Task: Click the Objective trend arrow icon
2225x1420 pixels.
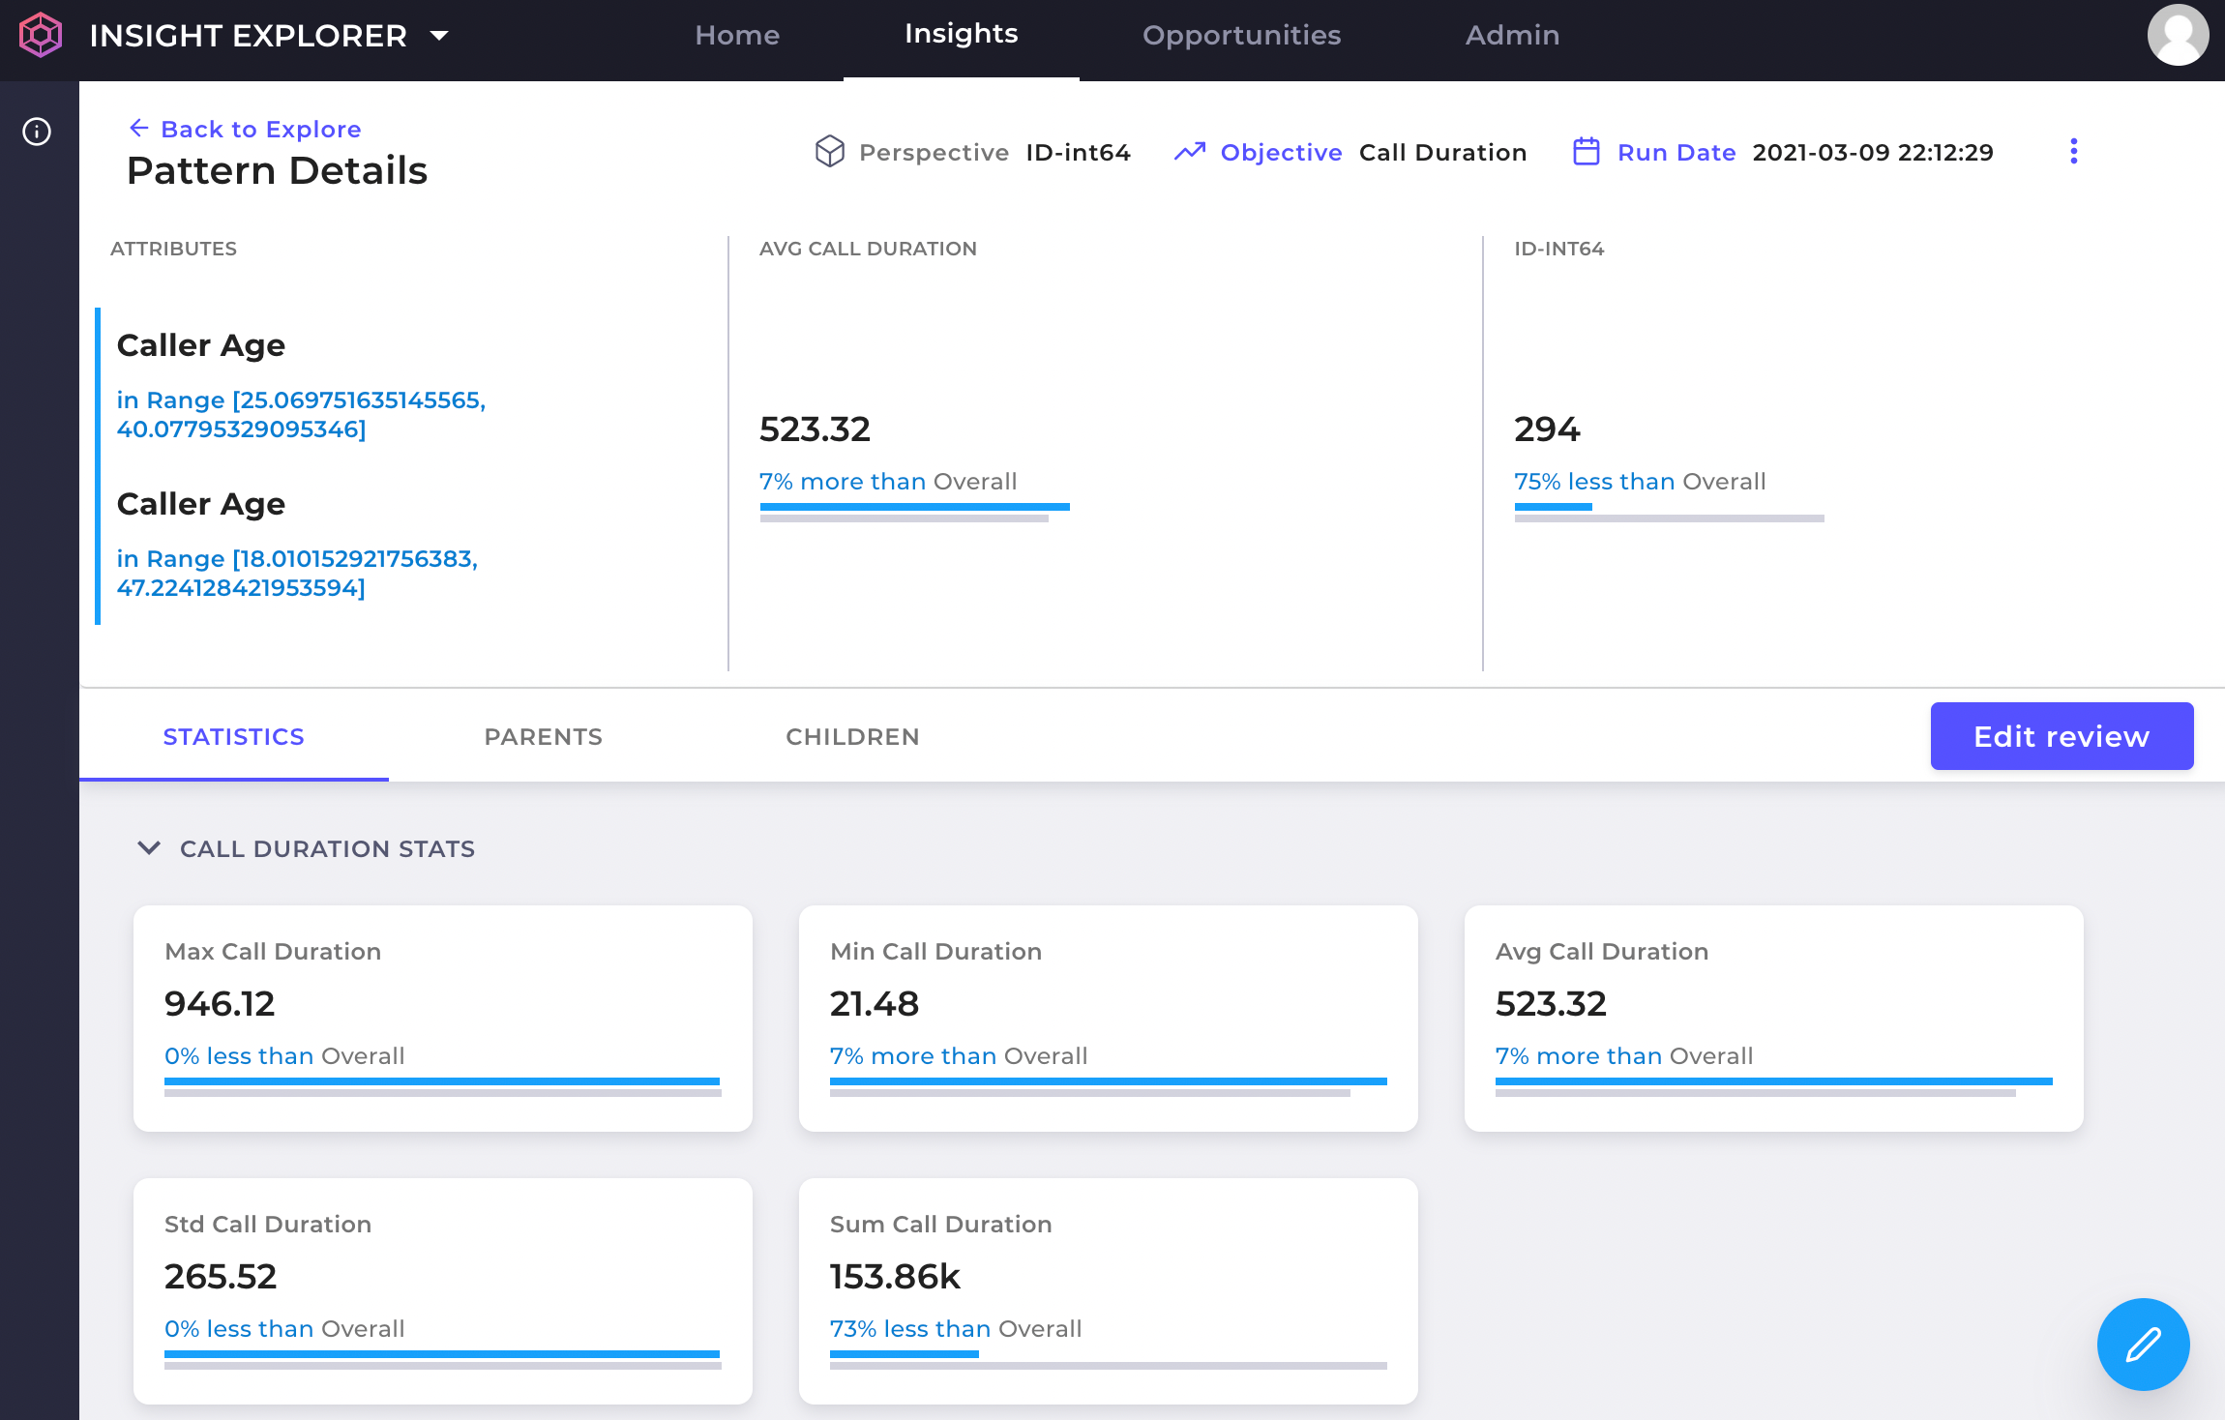Action: click(1189, 152)
